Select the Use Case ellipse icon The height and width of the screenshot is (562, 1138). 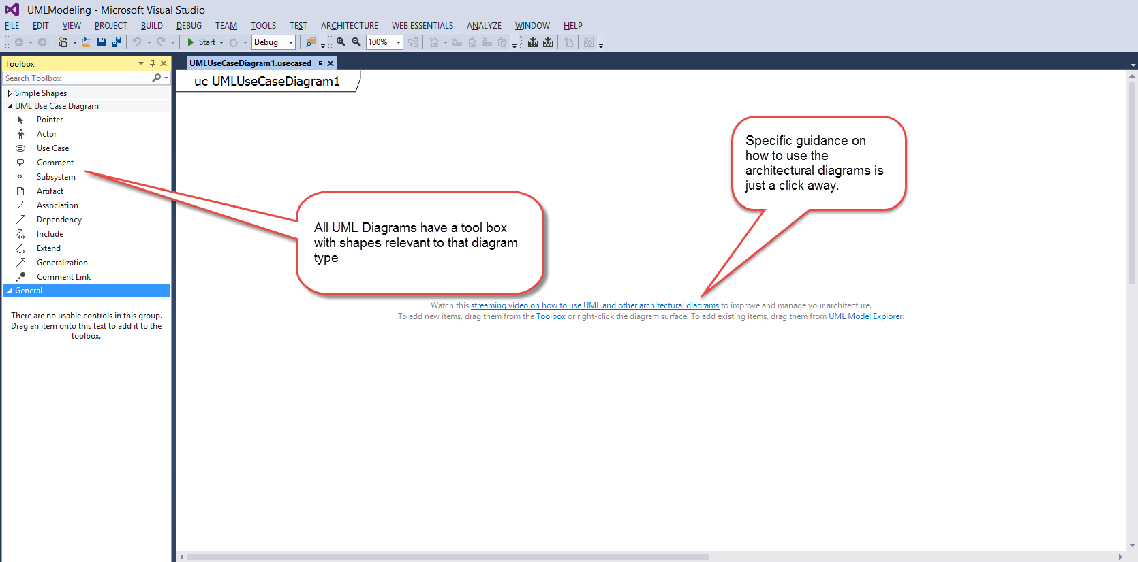[x=20, y=148]
